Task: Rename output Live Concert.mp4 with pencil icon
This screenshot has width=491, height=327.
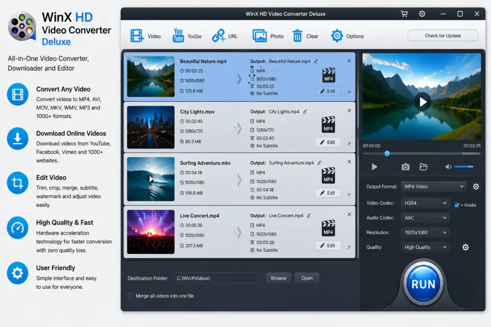Action: point(308,215)
